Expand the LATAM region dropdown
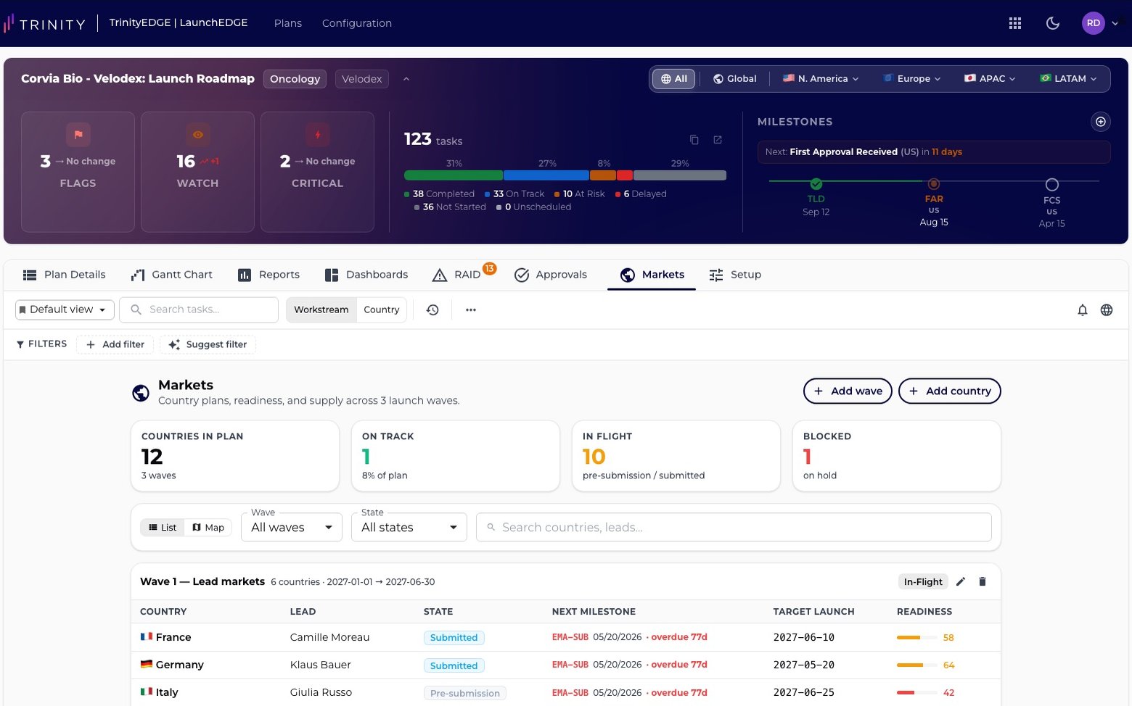Image resolution: width=1132 pixels, height=706 pixels. [1068, 79]
